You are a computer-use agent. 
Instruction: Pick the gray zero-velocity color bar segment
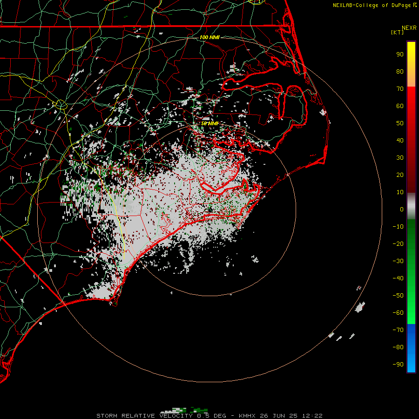tap(411, 206)
